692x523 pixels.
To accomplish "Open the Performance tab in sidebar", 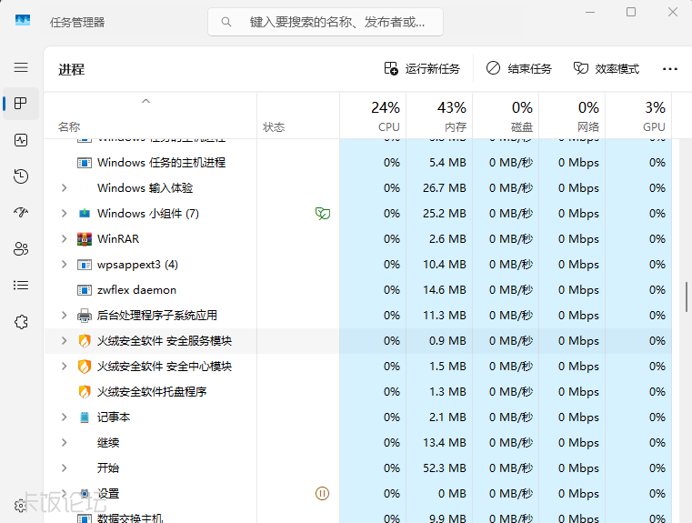I will [x=21, y=140].
